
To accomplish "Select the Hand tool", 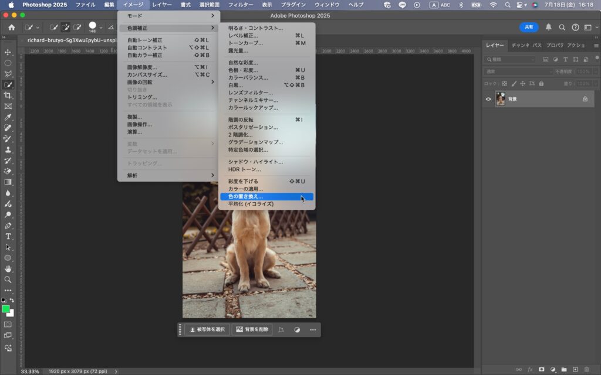I will click(x=8, y=268).
